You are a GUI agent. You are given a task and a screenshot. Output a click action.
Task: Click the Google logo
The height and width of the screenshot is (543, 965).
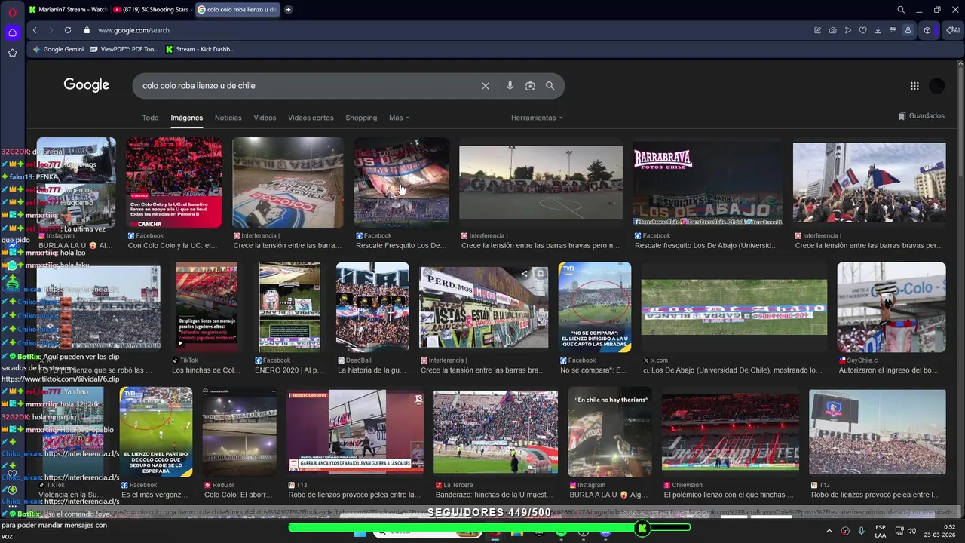[x=86, y=85]
